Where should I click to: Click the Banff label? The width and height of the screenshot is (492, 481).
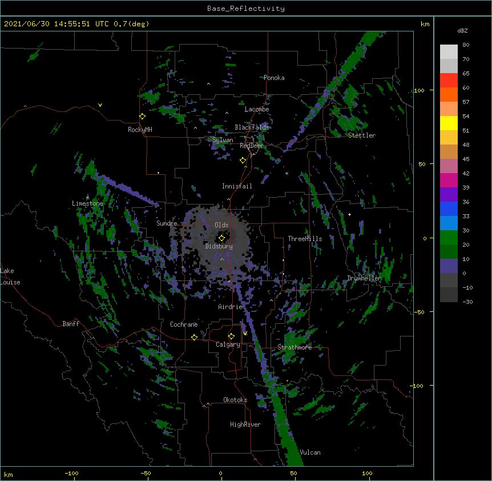(x=71, y=324)
